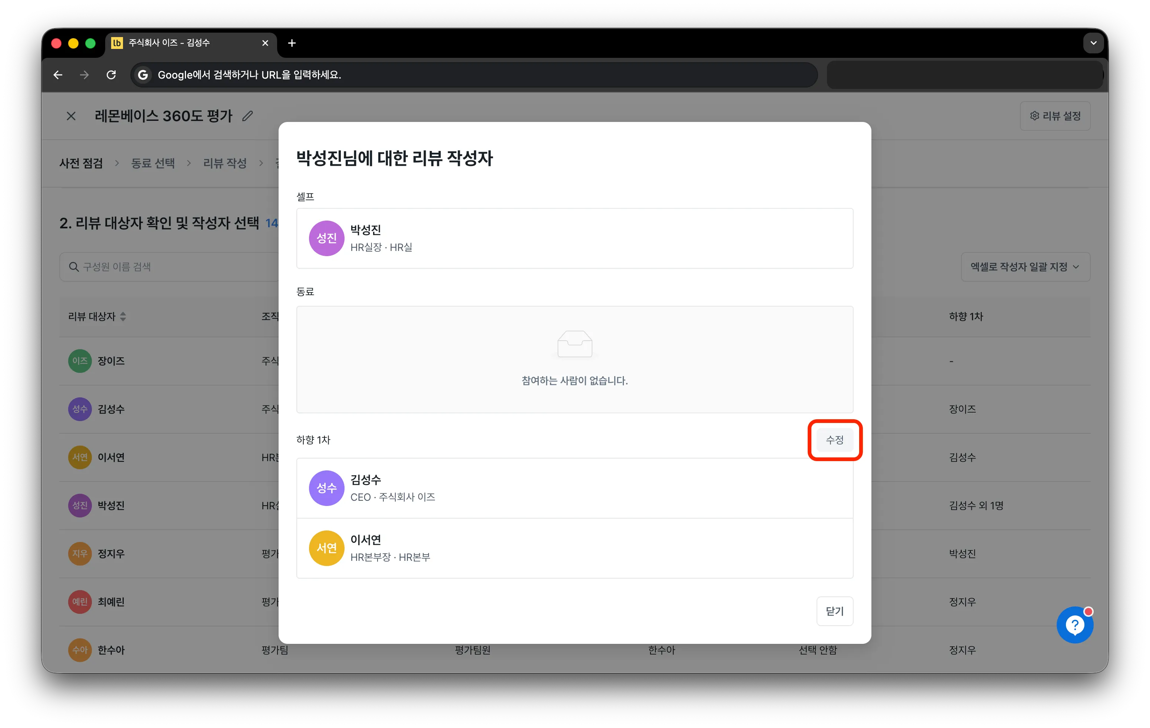This screenshot has height=728, width=1150.
Task: Click the X icon next to 레몬베이스 360도 평가
Action: 71,116
